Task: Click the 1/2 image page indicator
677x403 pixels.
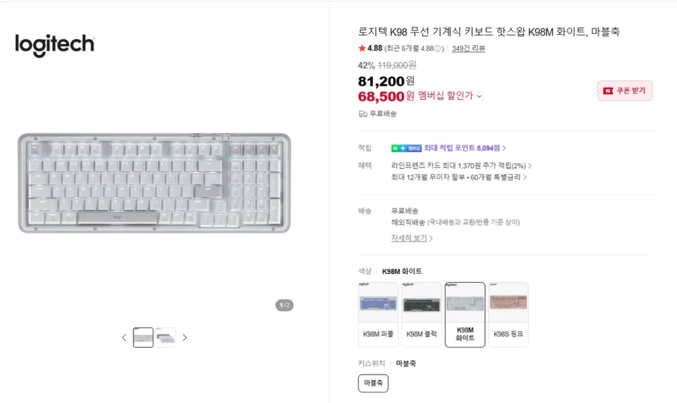Action: coord(284,305)
